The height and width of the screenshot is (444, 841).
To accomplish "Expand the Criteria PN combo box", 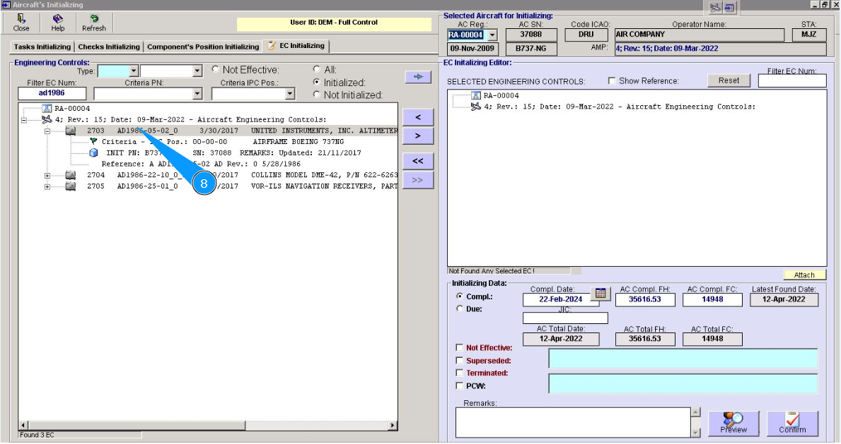I will (197, 94).
